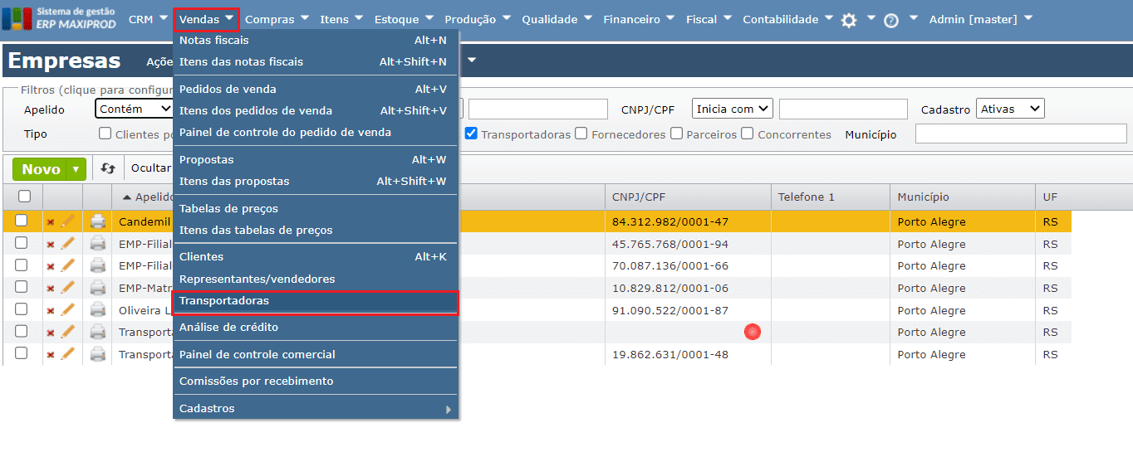Click the ERP MAXIPROD logo

[59, 18]
